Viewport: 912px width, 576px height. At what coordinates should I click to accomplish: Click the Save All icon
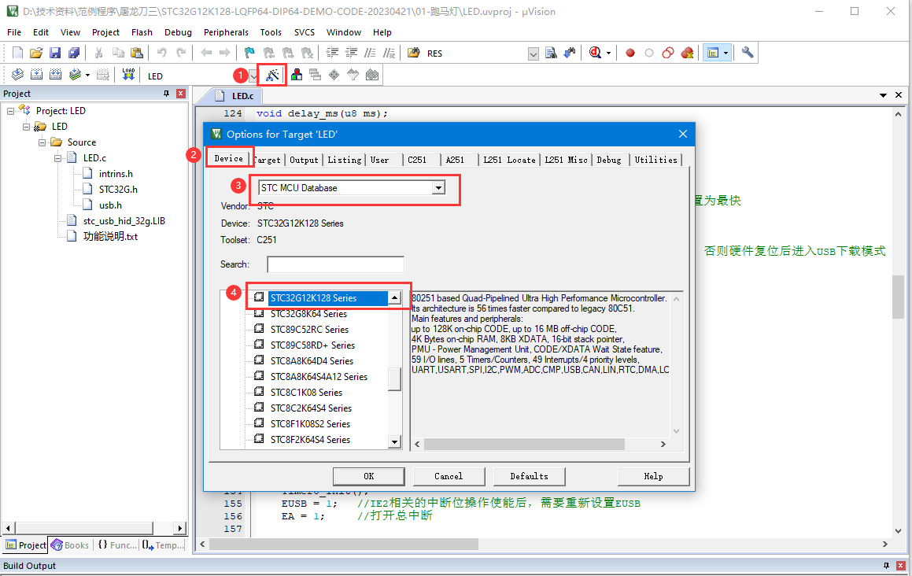(74, 53)
